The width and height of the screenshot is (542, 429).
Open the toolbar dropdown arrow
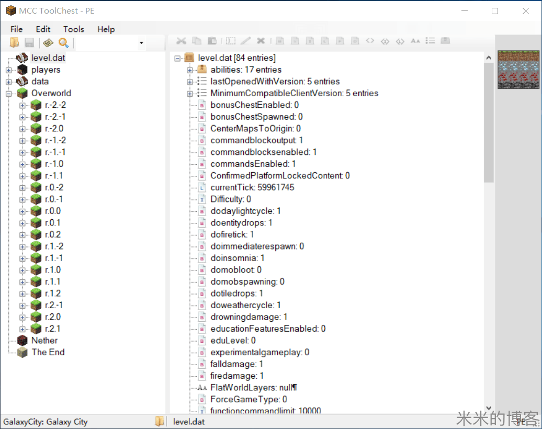[x=141, y=43]
